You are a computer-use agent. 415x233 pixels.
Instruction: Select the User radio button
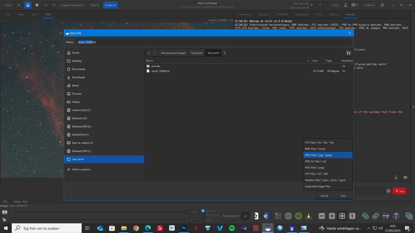pos(203,220)
